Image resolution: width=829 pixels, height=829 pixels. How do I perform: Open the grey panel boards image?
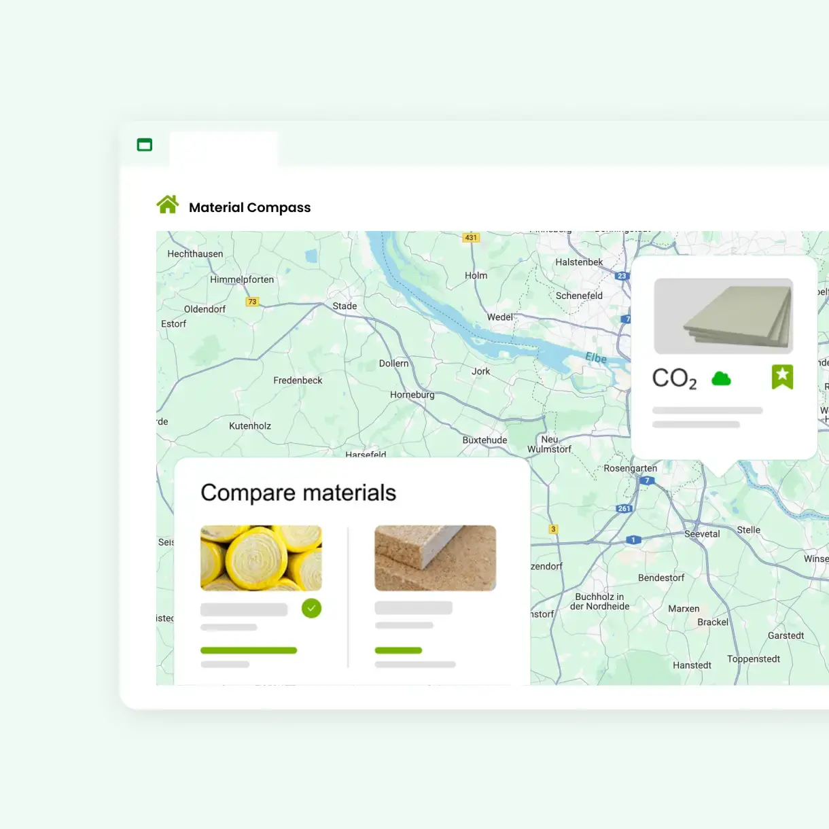tap(724, 316)
